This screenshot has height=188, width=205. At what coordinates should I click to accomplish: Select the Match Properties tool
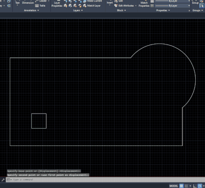tap(144, 4)
